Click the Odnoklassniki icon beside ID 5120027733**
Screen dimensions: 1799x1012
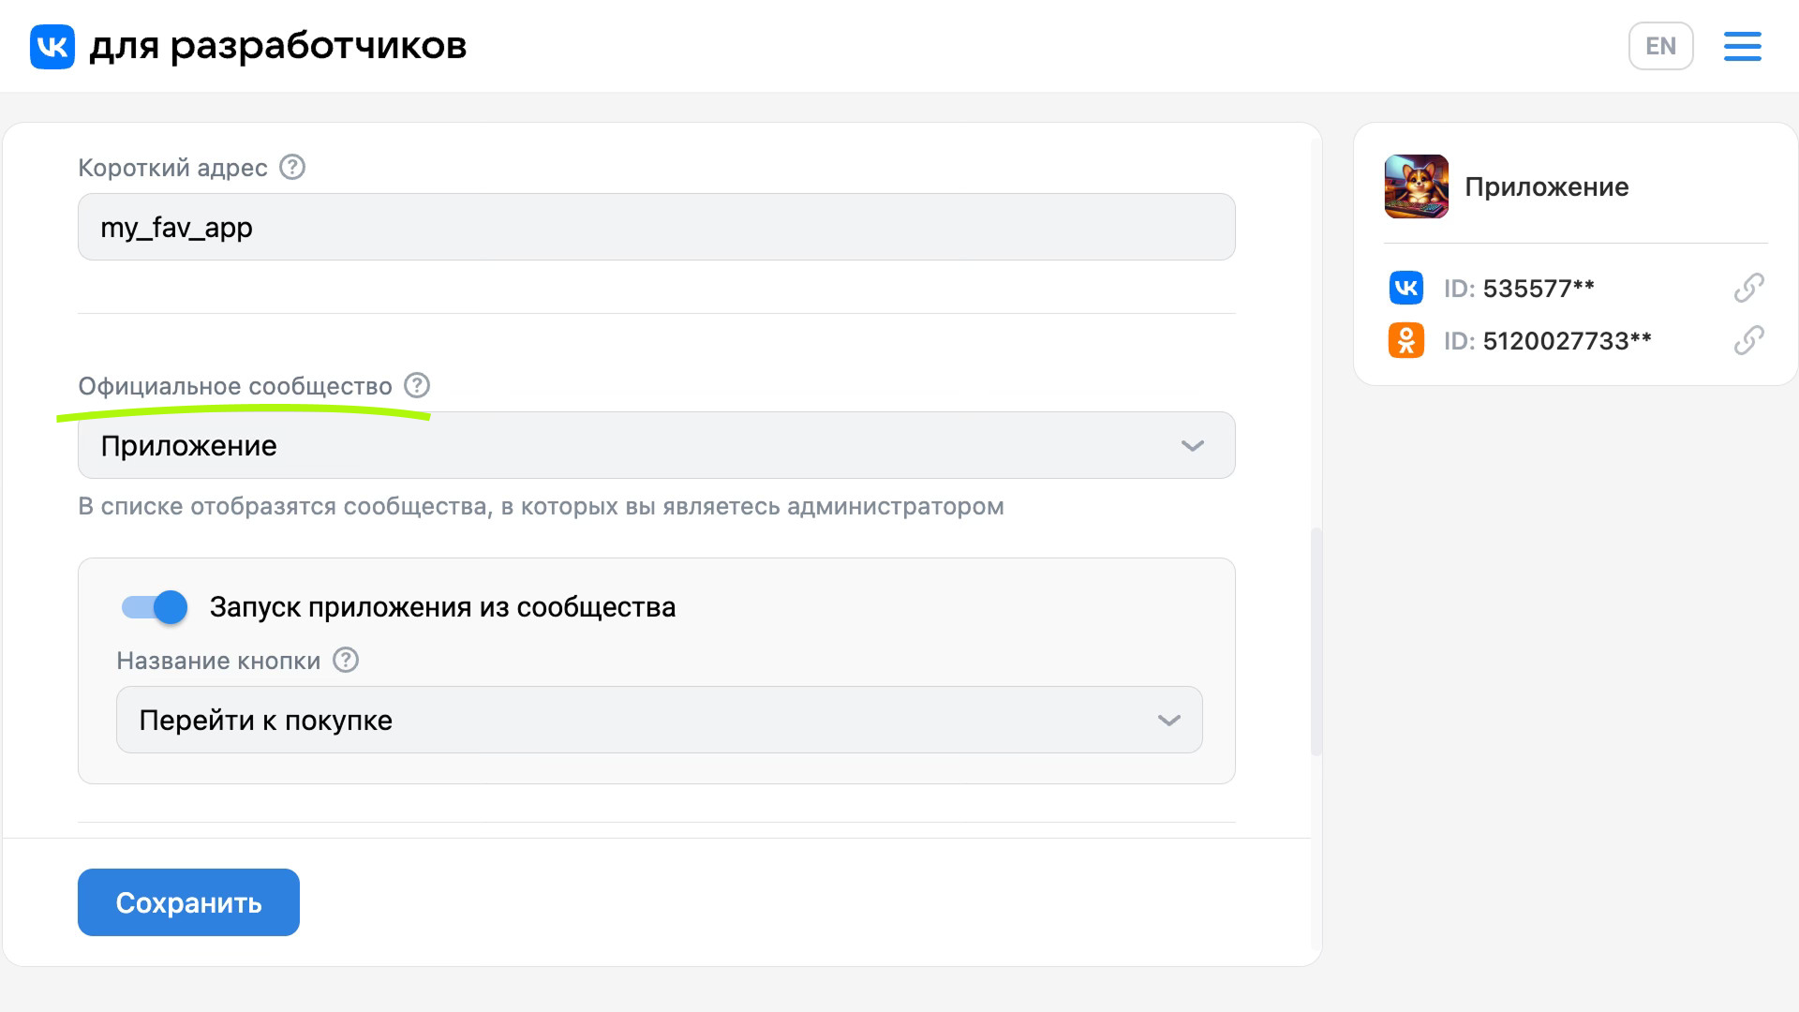pos(1405,341)
